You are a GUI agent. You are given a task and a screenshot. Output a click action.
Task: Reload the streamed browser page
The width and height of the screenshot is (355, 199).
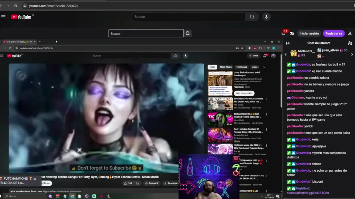coord(10,48)
